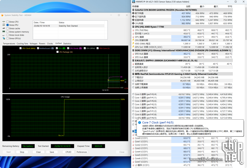Image resolution: width=247 pixels, height=168 pixels.
Task: Open the Clocks tab
Action: tap(50, 43)
